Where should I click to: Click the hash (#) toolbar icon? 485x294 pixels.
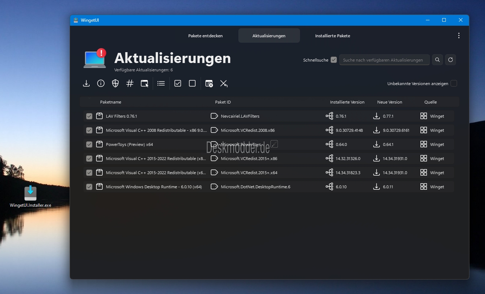(x=130, y=84)
